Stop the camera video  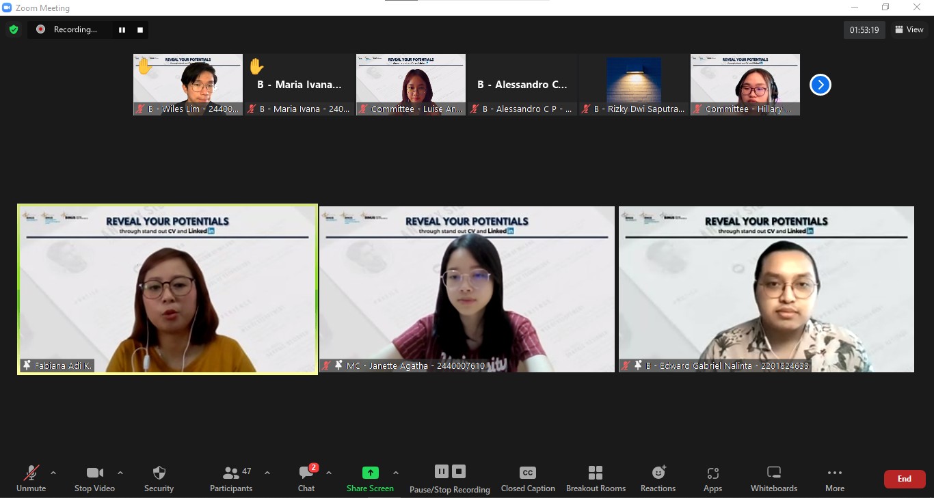coord(94,478)
